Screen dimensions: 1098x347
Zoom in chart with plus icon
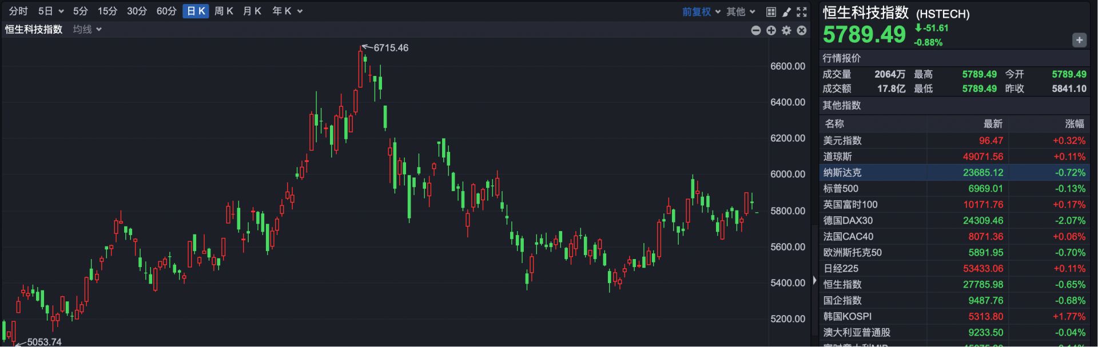click(x=771, y=30)
